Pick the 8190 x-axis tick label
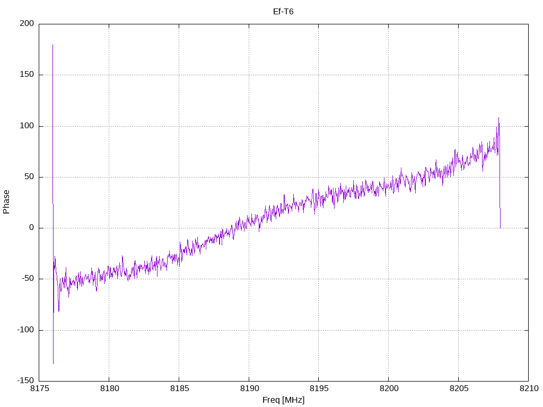This screenshot has height=407, width=543. (249, 390)
